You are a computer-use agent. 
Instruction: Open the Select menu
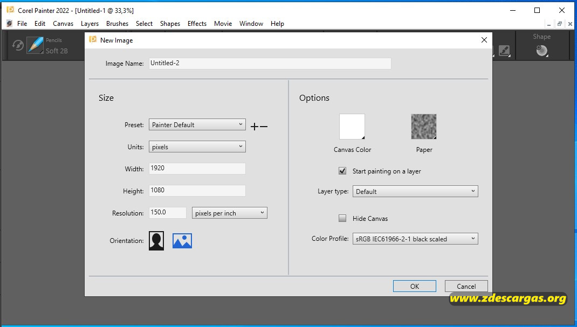[145, 24]
